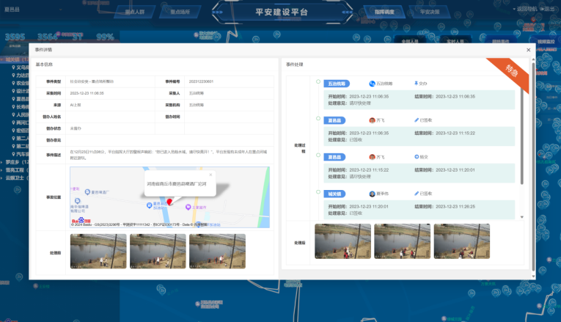Click the dialog outer vertical scrollbar
561x322 pixels.
[533, 167]
